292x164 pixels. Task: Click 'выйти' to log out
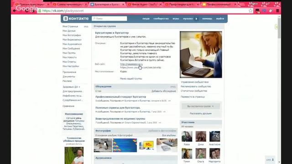click(x=220, y=19)
